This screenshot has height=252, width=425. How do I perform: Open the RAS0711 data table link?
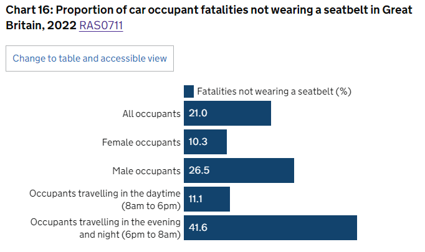[x=101, y=27]
